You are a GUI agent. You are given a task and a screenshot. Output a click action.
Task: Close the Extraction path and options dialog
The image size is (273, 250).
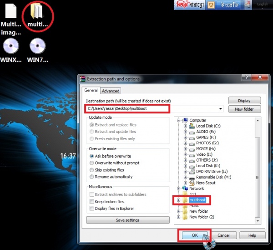click(260, 77)
